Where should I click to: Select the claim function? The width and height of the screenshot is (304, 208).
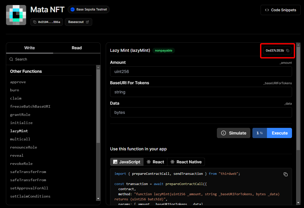[x=16, y=98]
